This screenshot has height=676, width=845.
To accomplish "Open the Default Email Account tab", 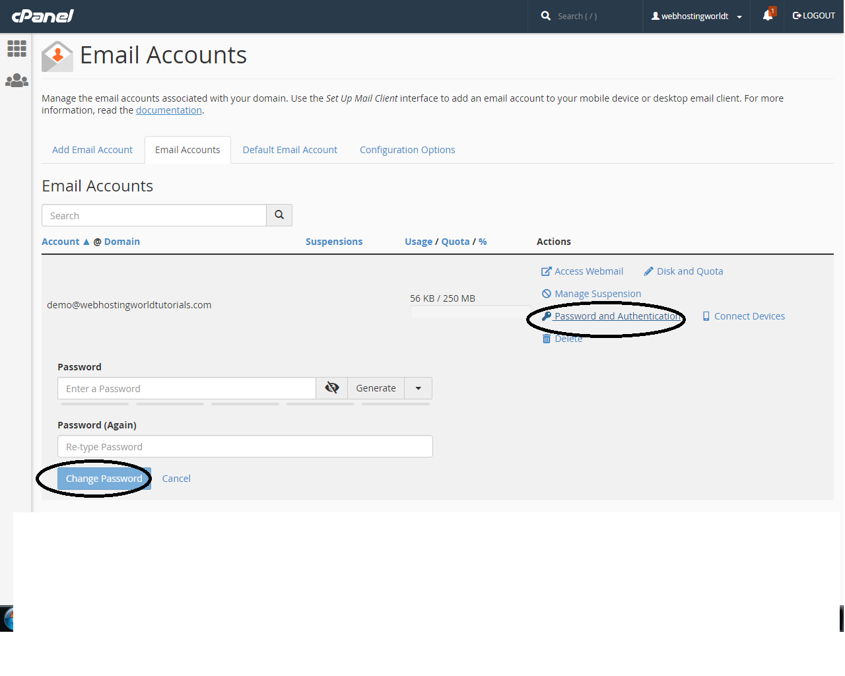I will (290, 149).
